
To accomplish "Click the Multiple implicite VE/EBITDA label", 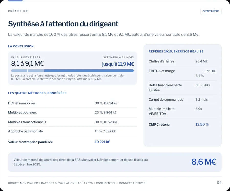I will pyautogui.click(x=162, y=111).
